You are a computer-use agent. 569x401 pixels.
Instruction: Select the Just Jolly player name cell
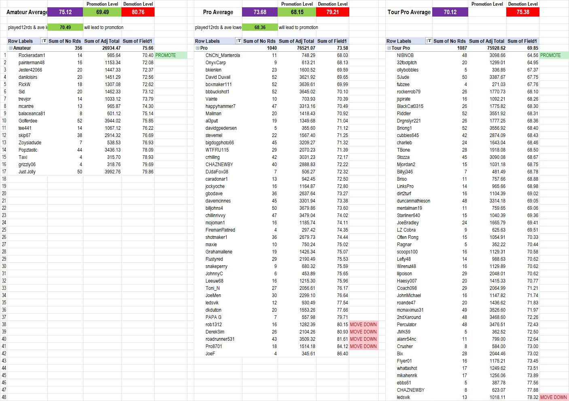27,172
